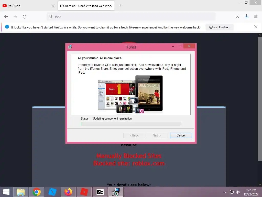The image size is (262, 197).
Task: Dismiss the Firefox welcome back notification
Action: (x=256, y=27)
